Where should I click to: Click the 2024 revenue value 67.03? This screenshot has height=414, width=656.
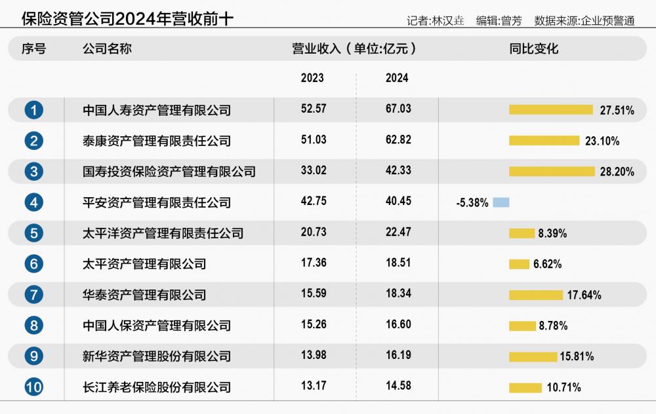click(x=398, y=109)
